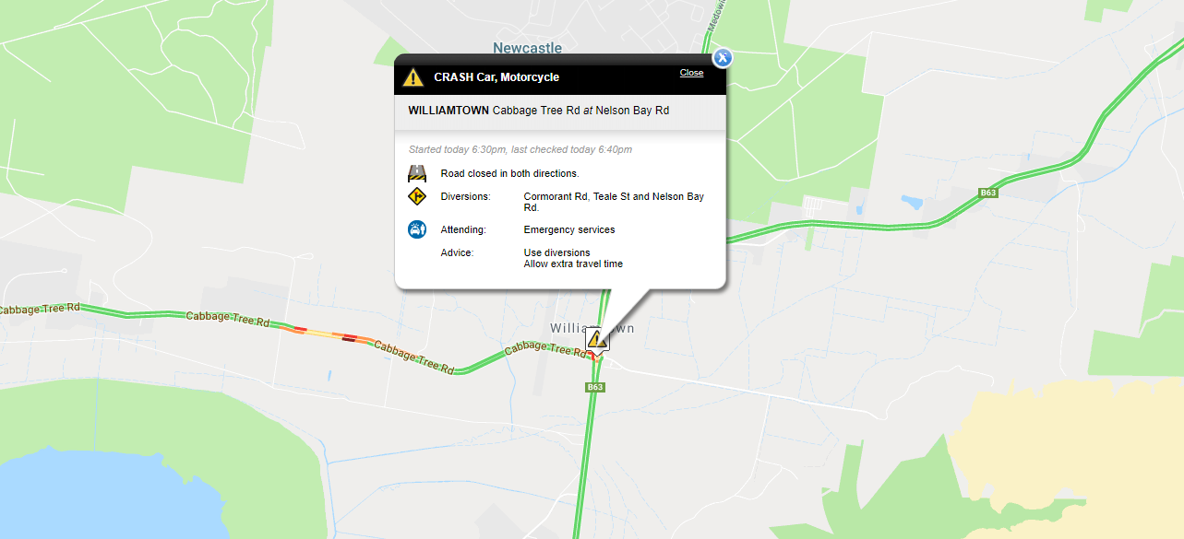Click the Williamtown town label on the map
Image resolution: width=1184 pixels, height=539 pixels.
[592, 328]
